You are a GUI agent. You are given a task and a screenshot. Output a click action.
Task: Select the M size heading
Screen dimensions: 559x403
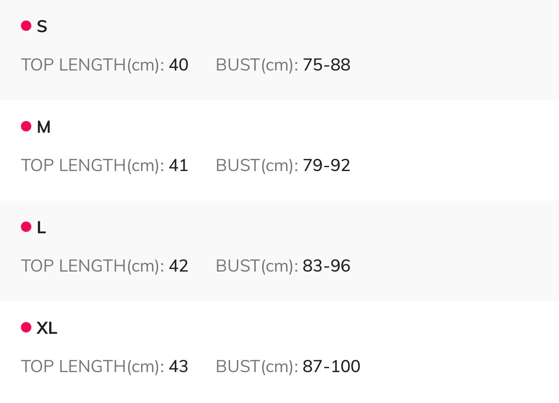[x=44, y=127]
